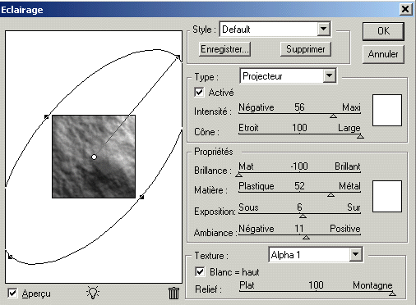This screenshot has height=305, width=416.
Task: Click the Sous label on Exposition slider
Action: 248,207
